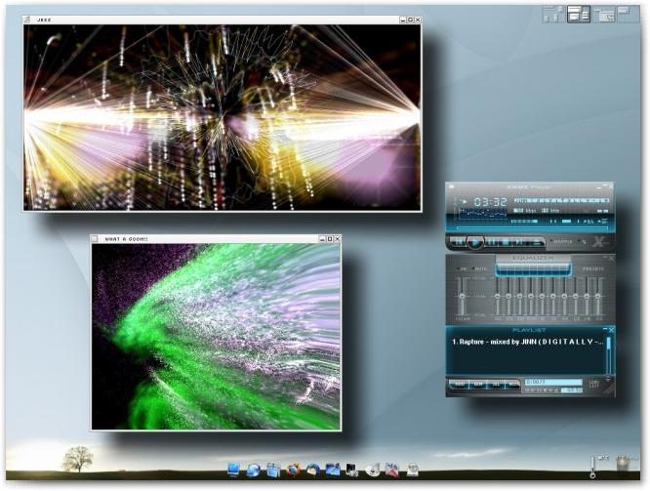
Task: Select the Rapture track in the playlist
Action: [527, 343]
